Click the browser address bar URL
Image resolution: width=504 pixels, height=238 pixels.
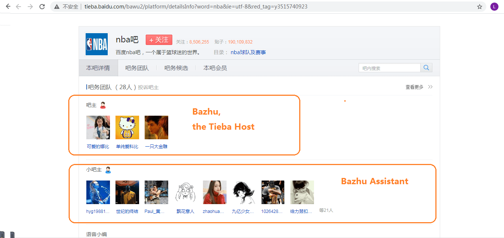196,7
